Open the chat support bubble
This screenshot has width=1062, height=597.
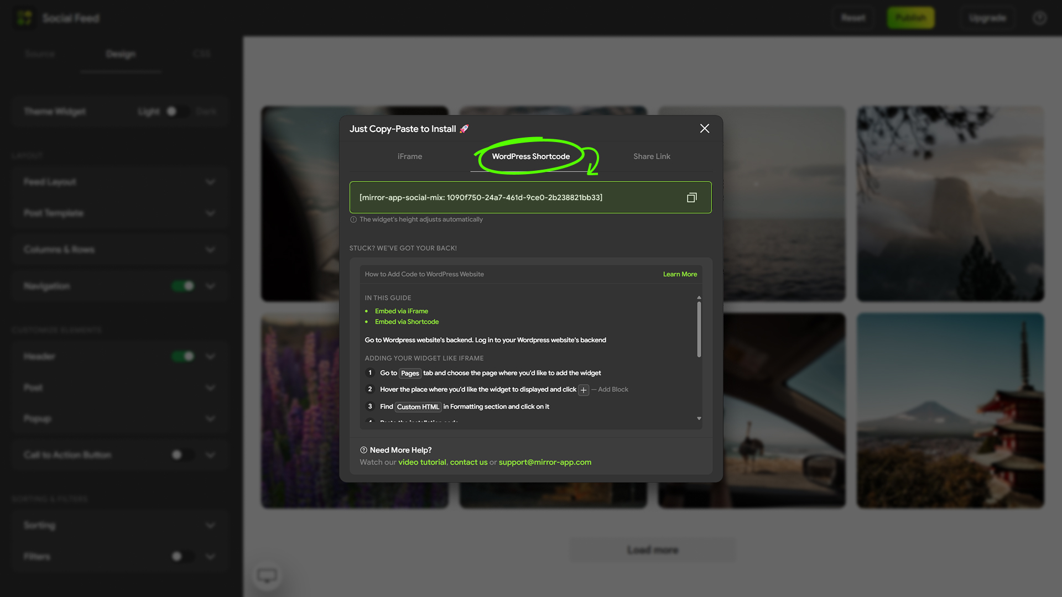tap(267, 575)
